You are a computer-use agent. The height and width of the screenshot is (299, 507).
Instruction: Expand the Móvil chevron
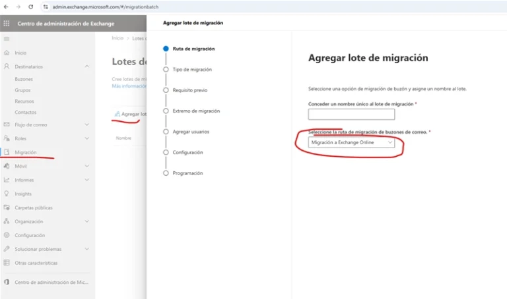click(x=86, y=166)
